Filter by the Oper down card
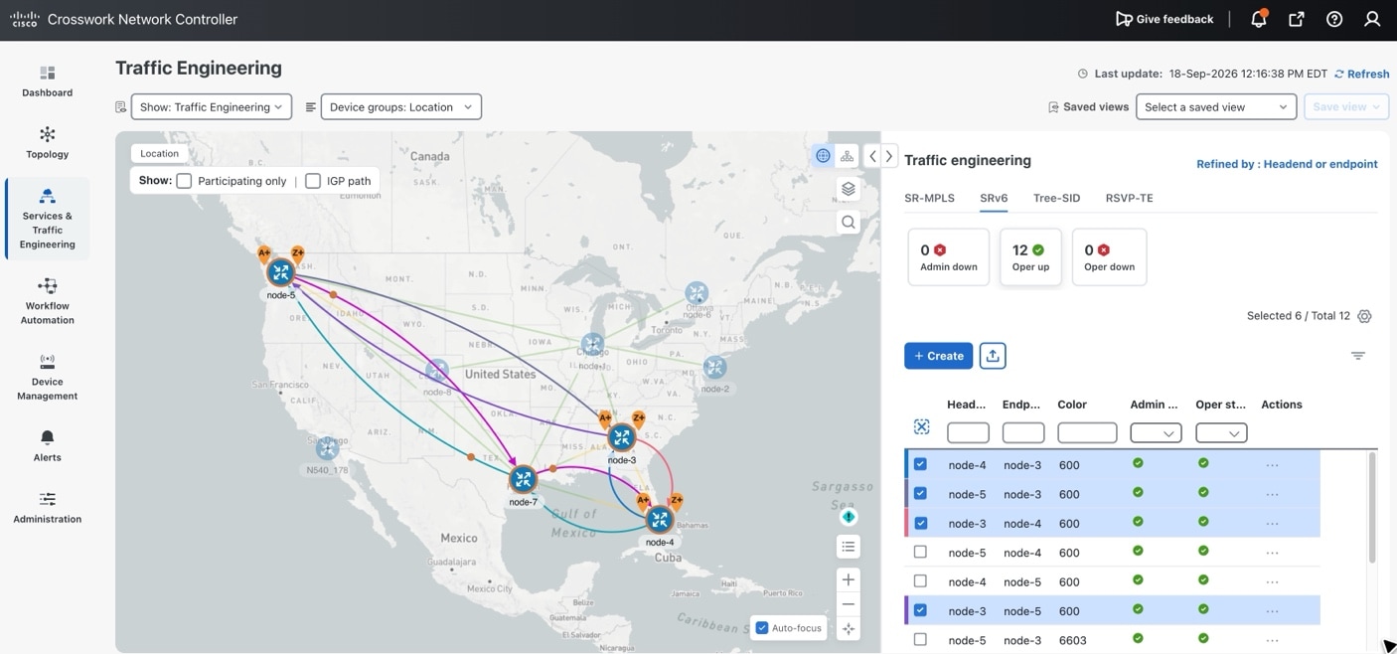Screen dimensions: 1397x654 [x=1109, y=256]
